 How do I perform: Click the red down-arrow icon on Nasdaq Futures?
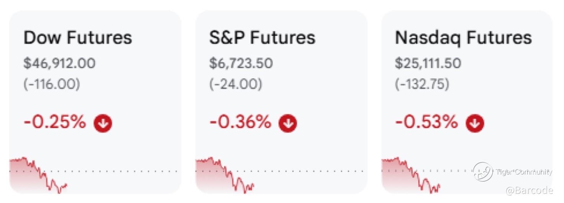click(475, 123)
